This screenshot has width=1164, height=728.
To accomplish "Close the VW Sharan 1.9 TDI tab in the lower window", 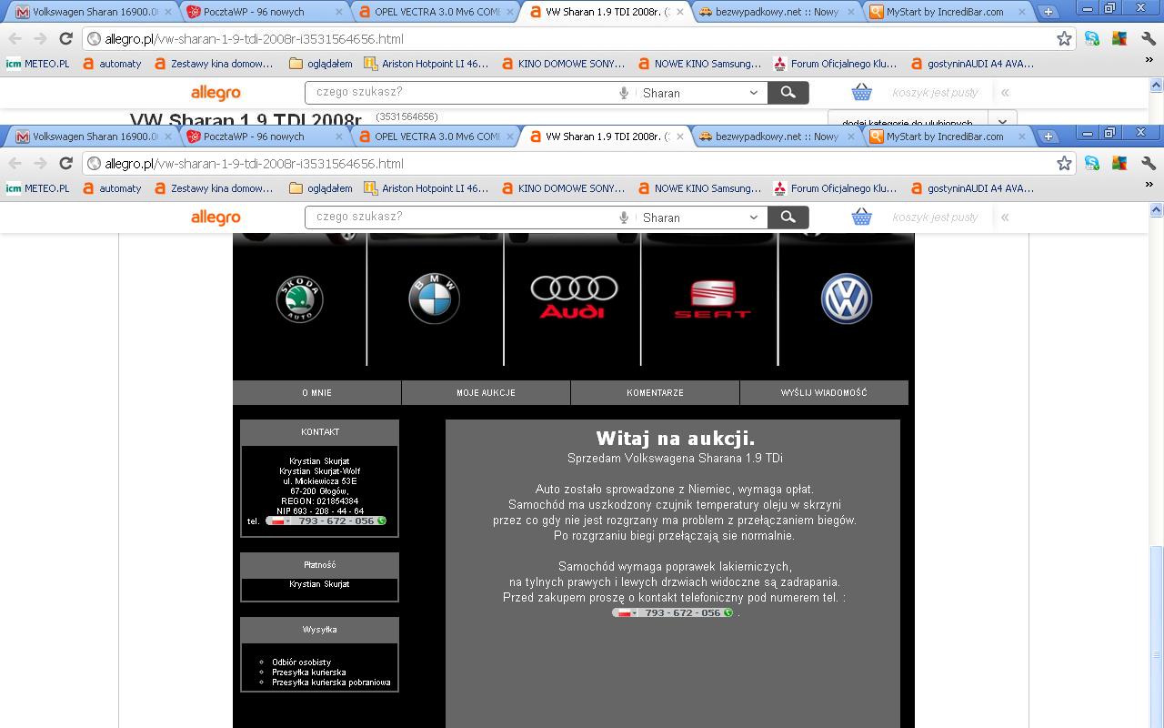I will [x=679, y=136].
